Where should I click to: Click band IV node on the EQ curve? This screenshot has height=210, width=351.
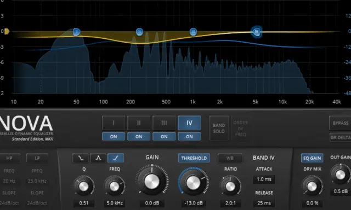pyautogui.click(x=257, y=32)
